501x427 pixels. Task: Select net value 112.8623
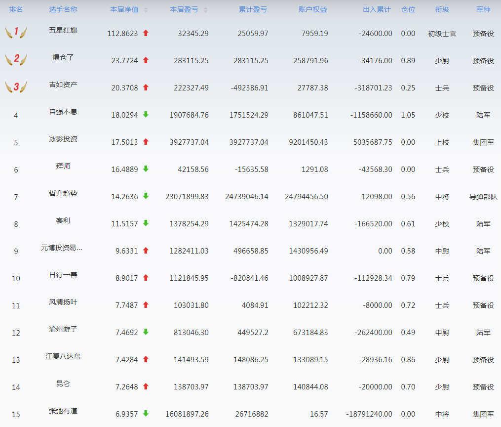[x=123, y=34]
